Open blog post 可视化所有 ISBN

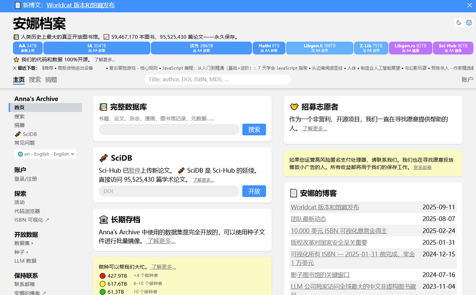coord(353,258)
